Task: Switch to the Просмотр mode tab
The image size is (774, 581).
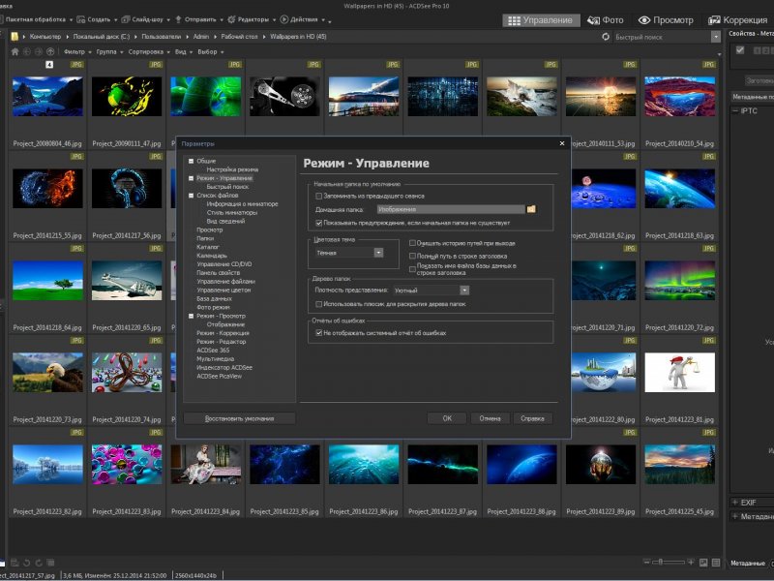Action: tap(666, 20)
